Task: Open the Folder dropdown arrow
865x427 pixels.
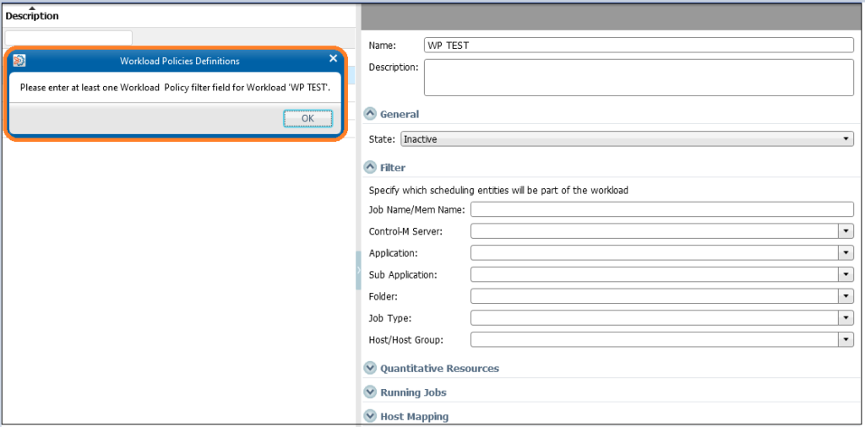Action: (x=846, y=296)
